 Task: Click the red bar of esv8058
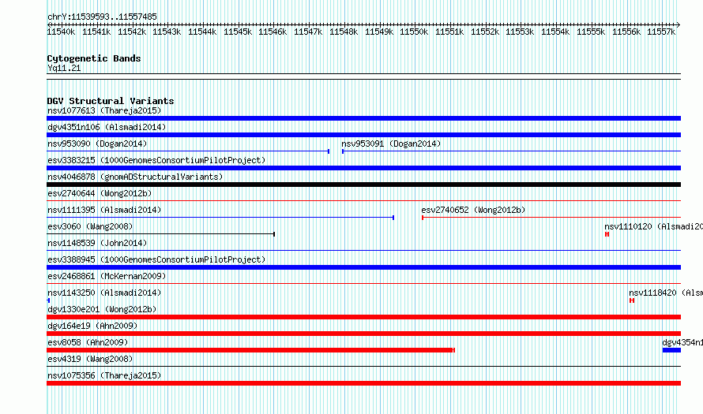250,350
